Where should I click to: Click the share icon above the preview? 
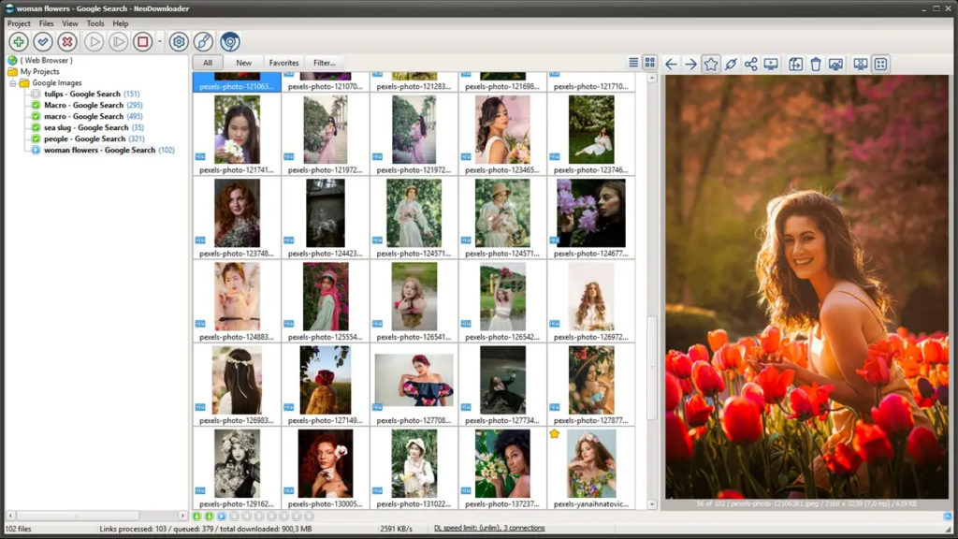(750, 64)
